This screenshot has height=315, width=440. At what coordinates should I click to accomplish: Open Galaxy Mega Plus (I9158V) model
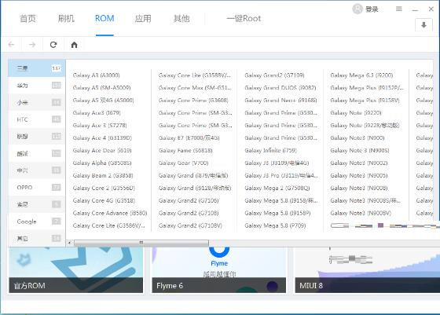(x=365, y=100)
